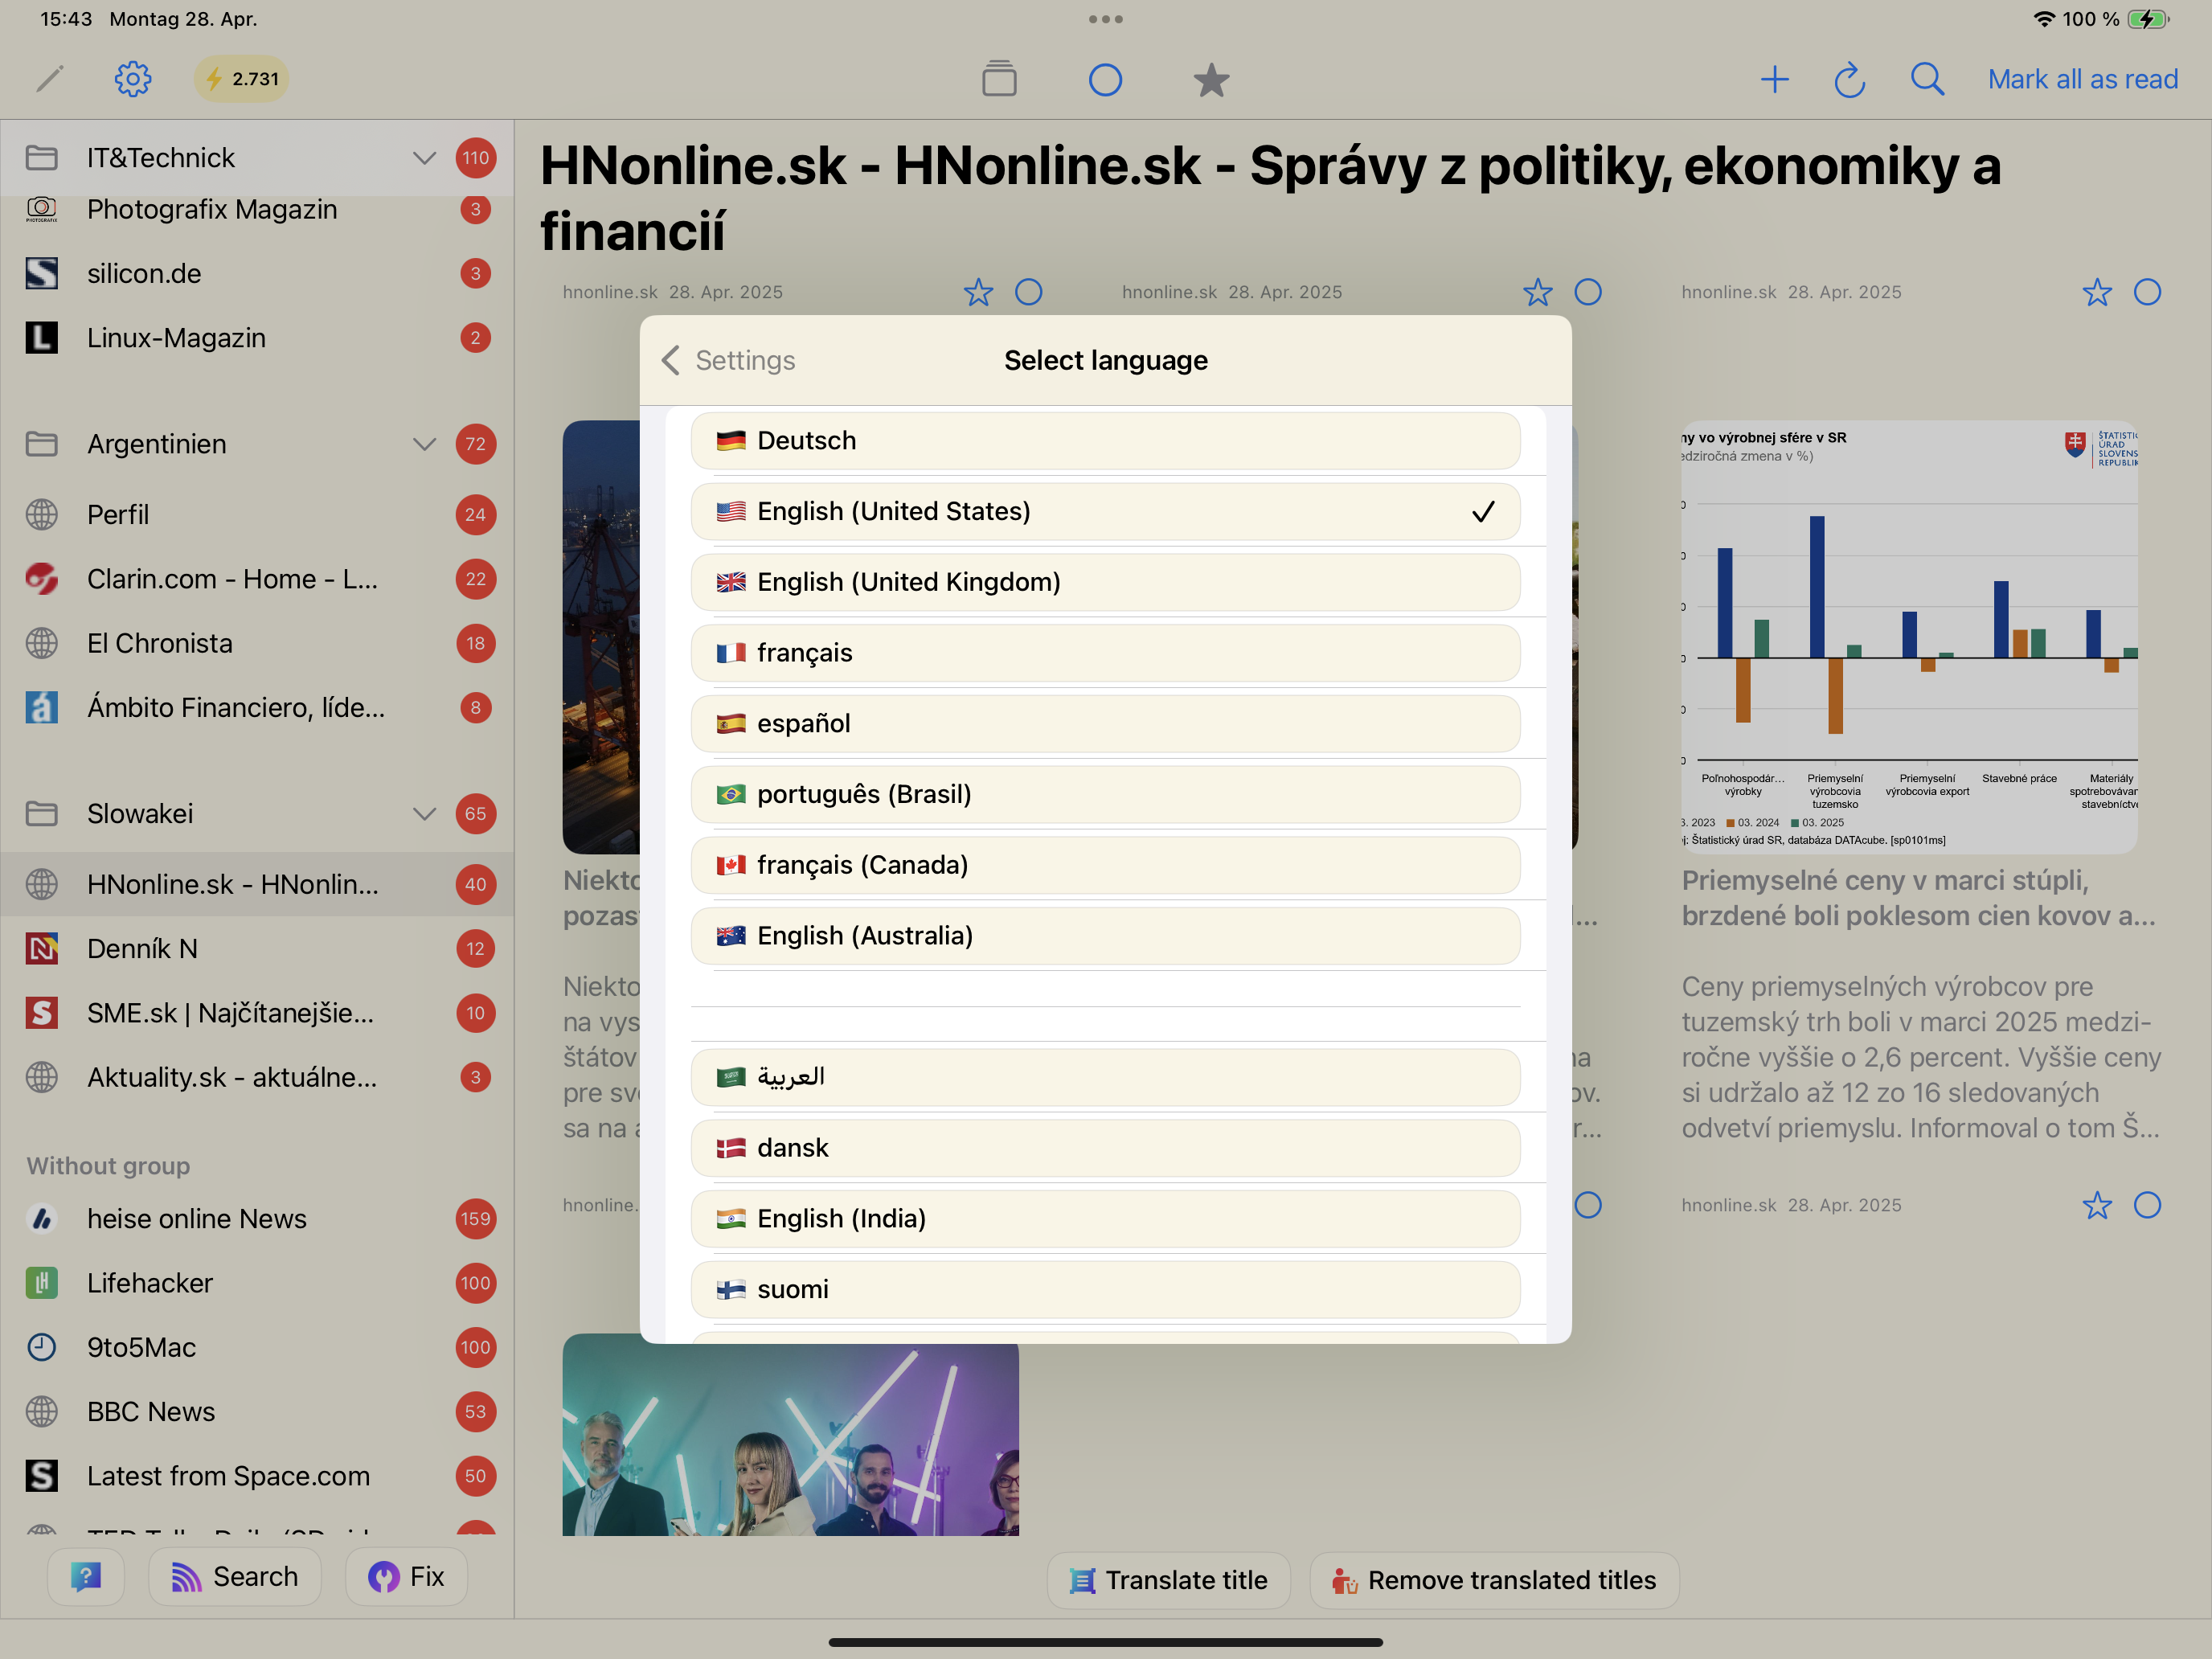Choose français language
The width and height of the screenshot is (2212, 1659).
click(1105, 653)
